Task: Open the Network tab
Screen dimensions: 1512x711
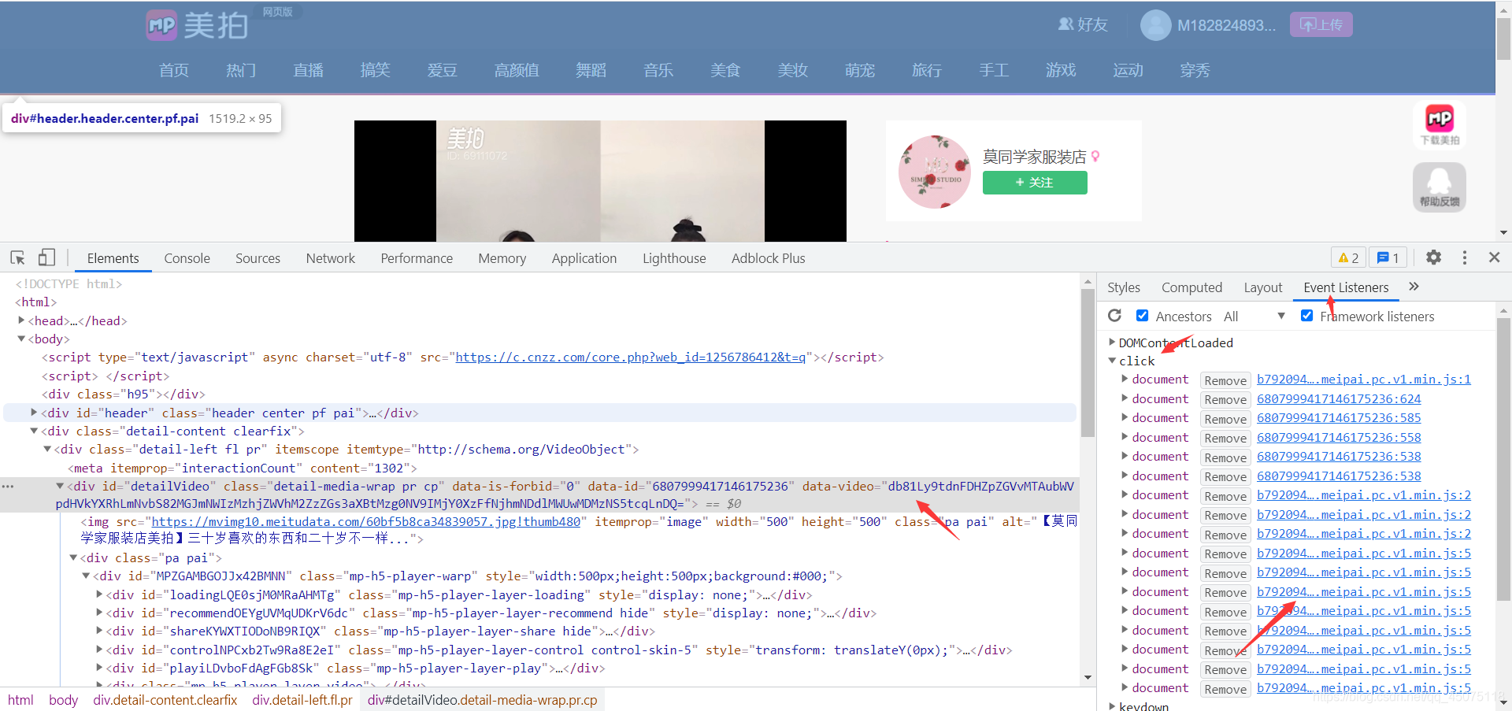Action: point(330,258)
